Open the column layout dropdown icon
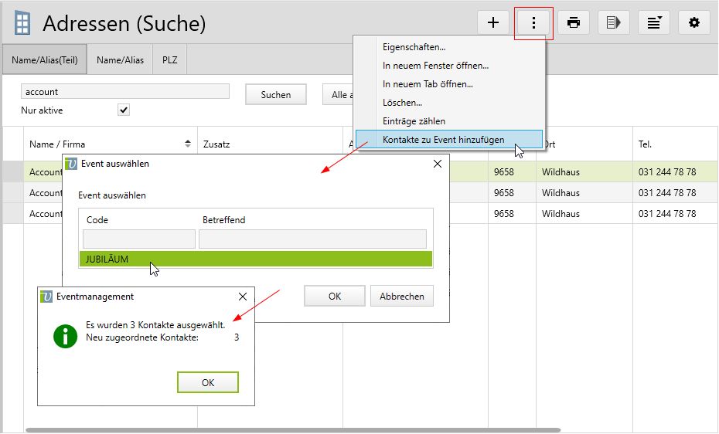Screen dimensions: 719x434 pyautogui.click(x=654, y=22)
